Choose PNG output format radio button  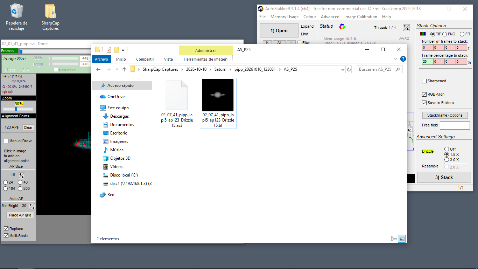[x=444, y=34]
